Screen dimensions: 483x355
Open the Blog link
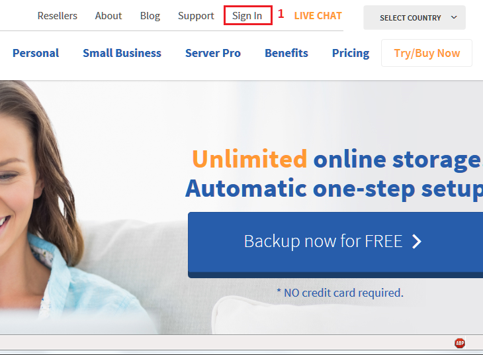150,16
